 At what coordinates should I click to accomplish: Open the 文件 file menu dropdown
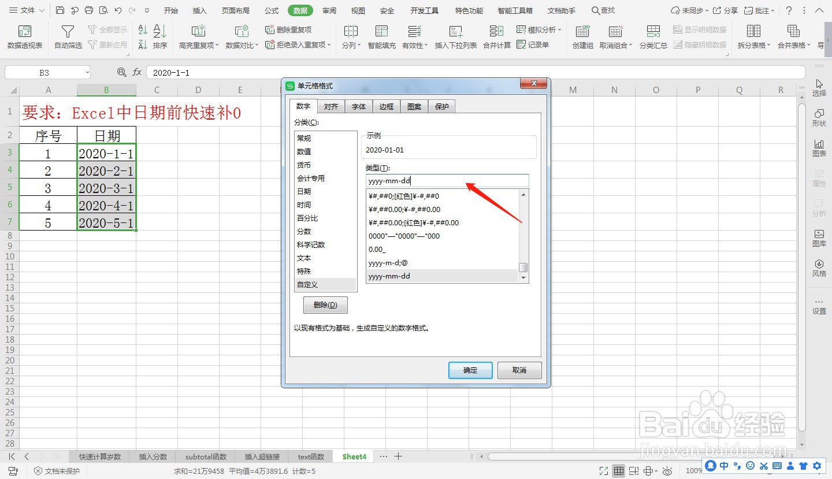(x=27, y=10)
